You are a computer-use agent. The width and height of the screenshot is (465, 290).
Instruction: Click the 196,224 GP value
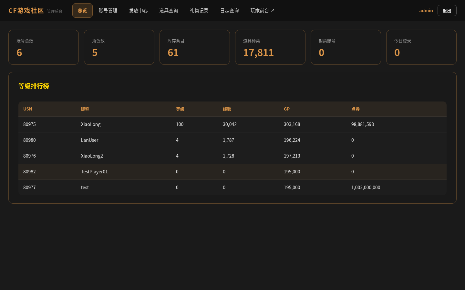292,140
